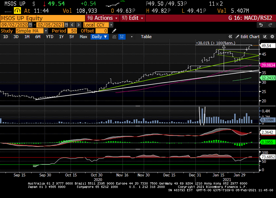Viewport: 276px width, 198px height.
Task: Edit start date 09/02/2020 field
Action: 15,25
